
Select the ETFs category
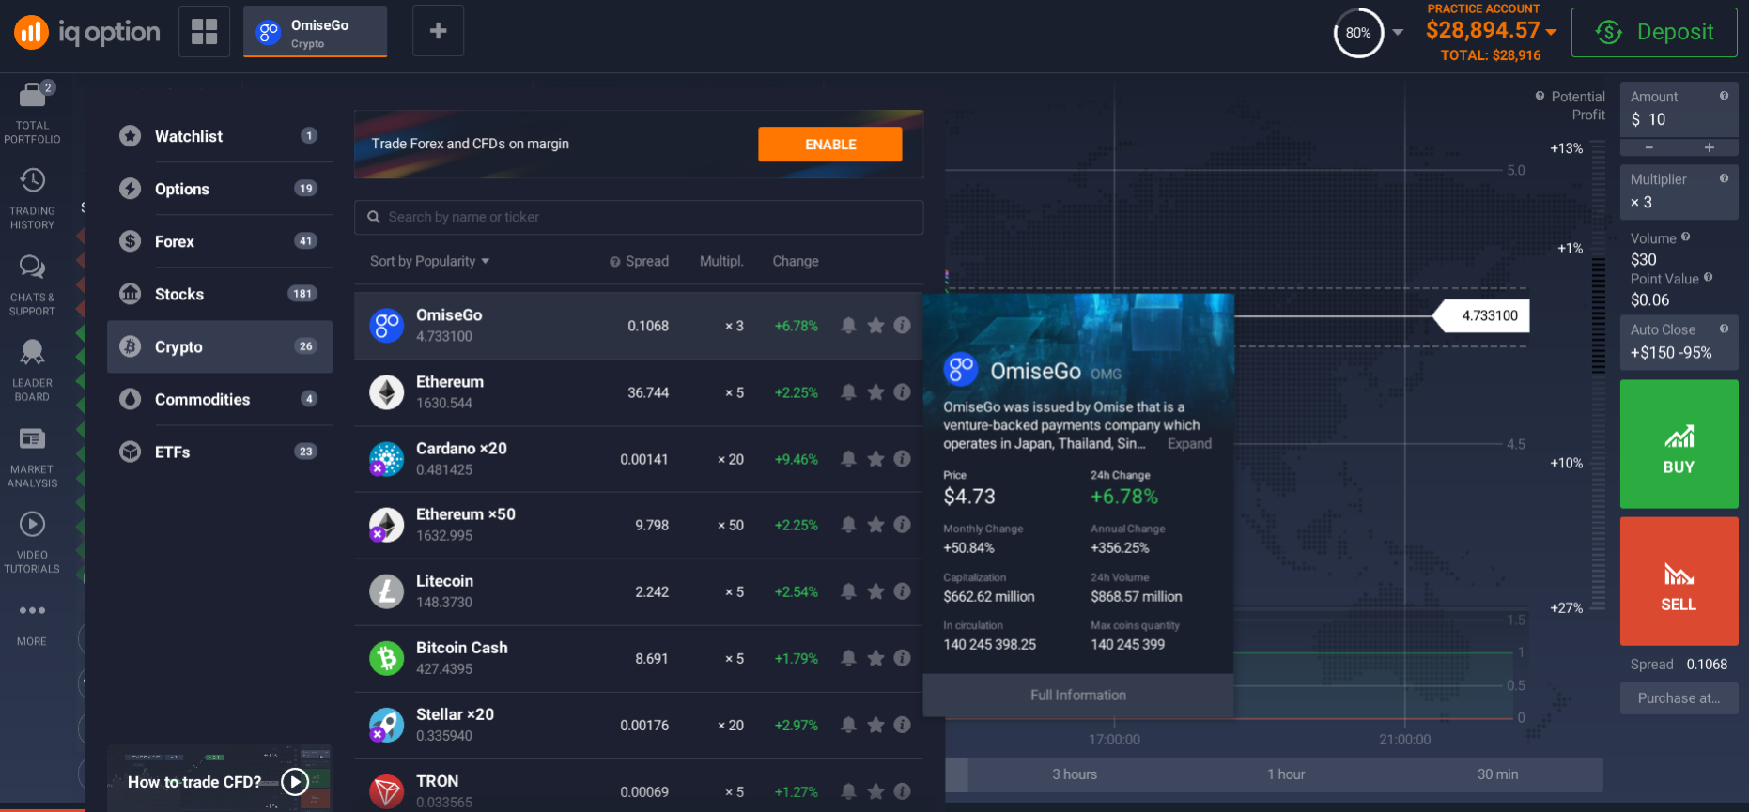coord(220,452)
